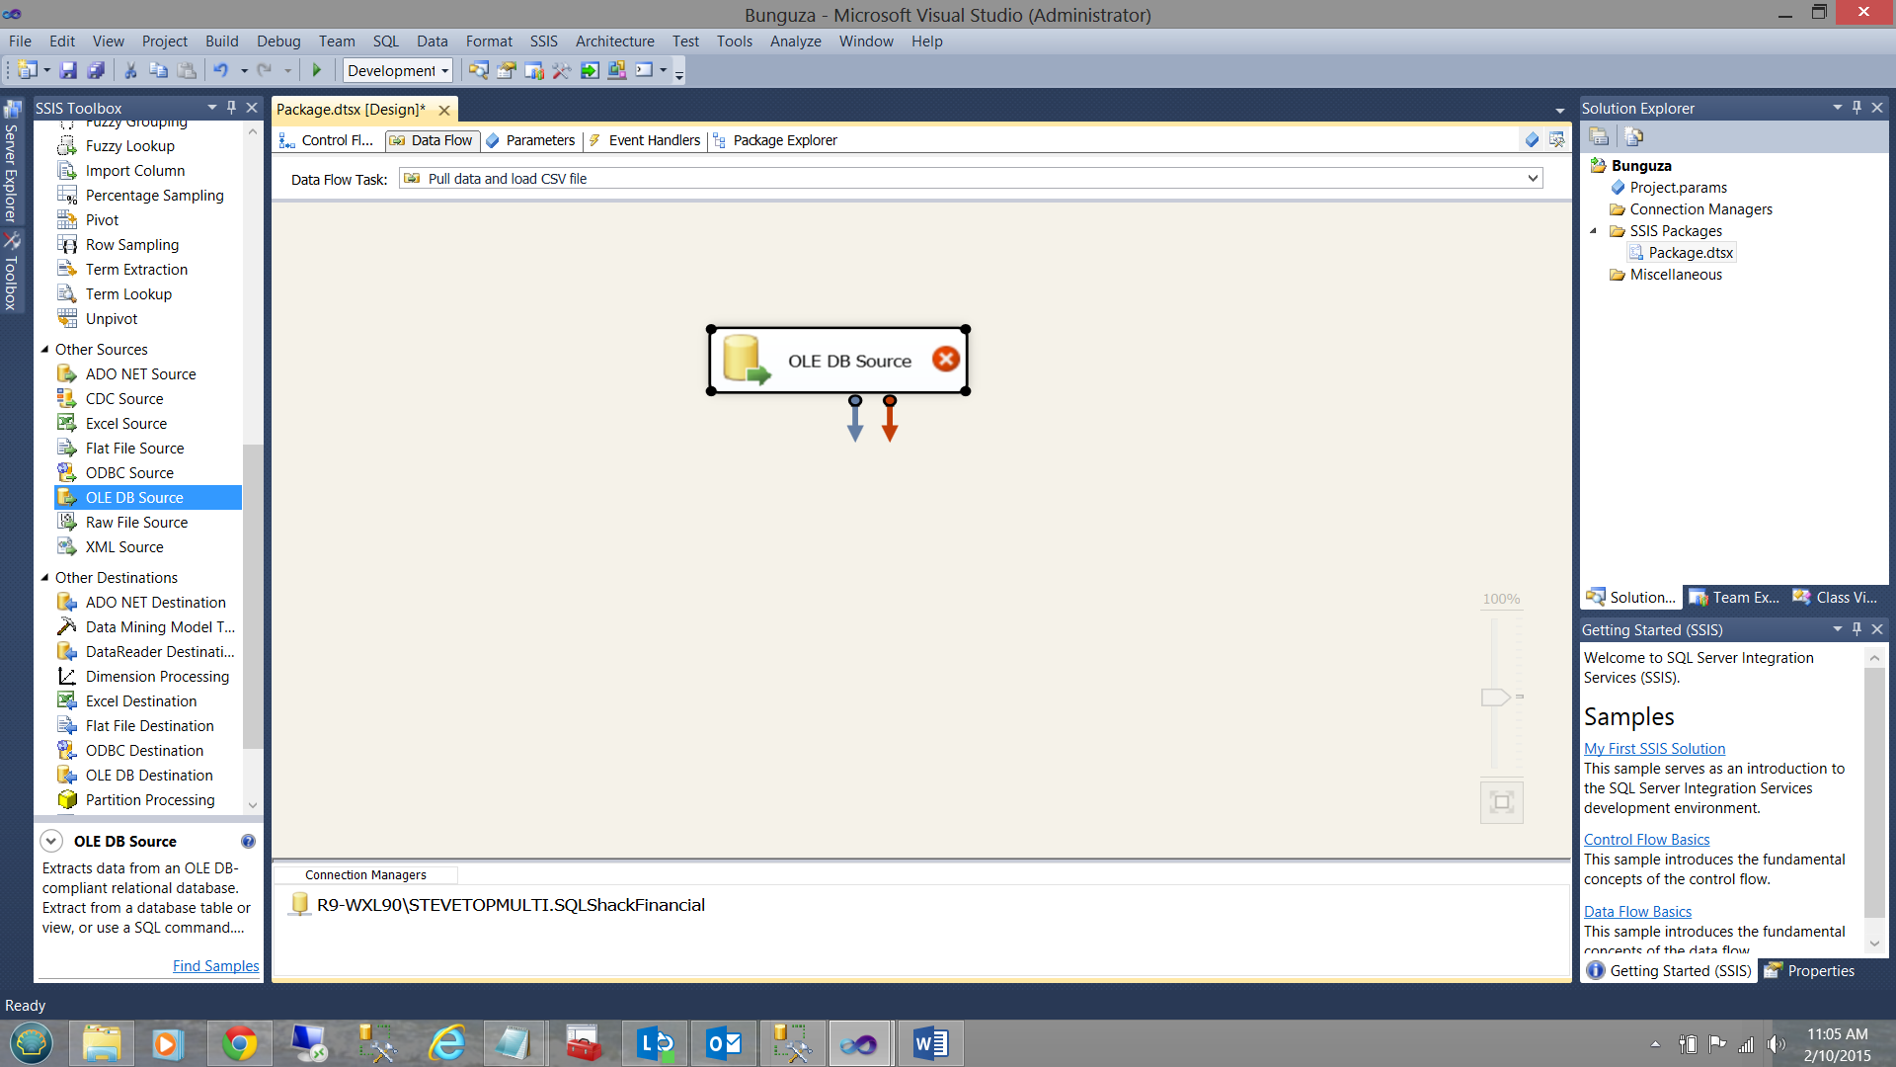Screen dimensions: 1896x1067
Task: Click the zoom slider handle on the canvas
Action: (x=1495, y=698)
